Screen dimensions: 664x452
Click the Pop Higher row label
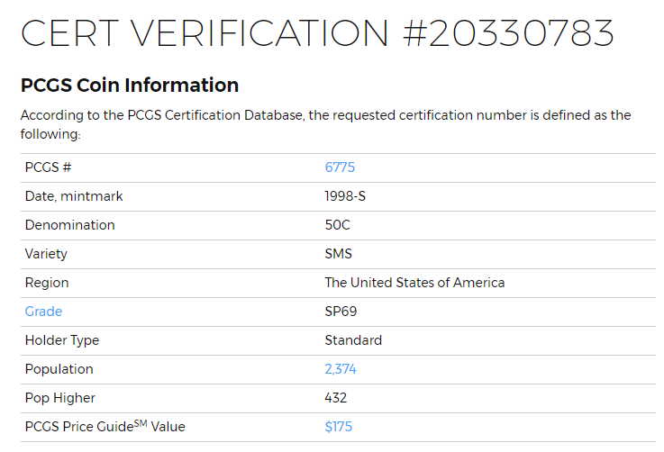59,398
